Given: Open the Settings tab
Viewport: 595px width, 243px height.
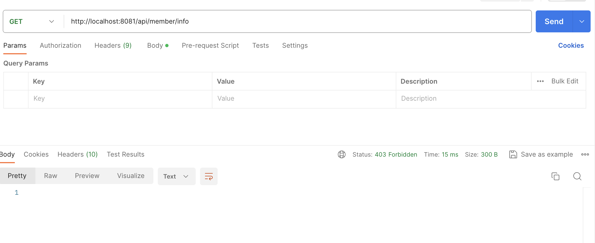Looking at the screenshot, I should 295,46.
